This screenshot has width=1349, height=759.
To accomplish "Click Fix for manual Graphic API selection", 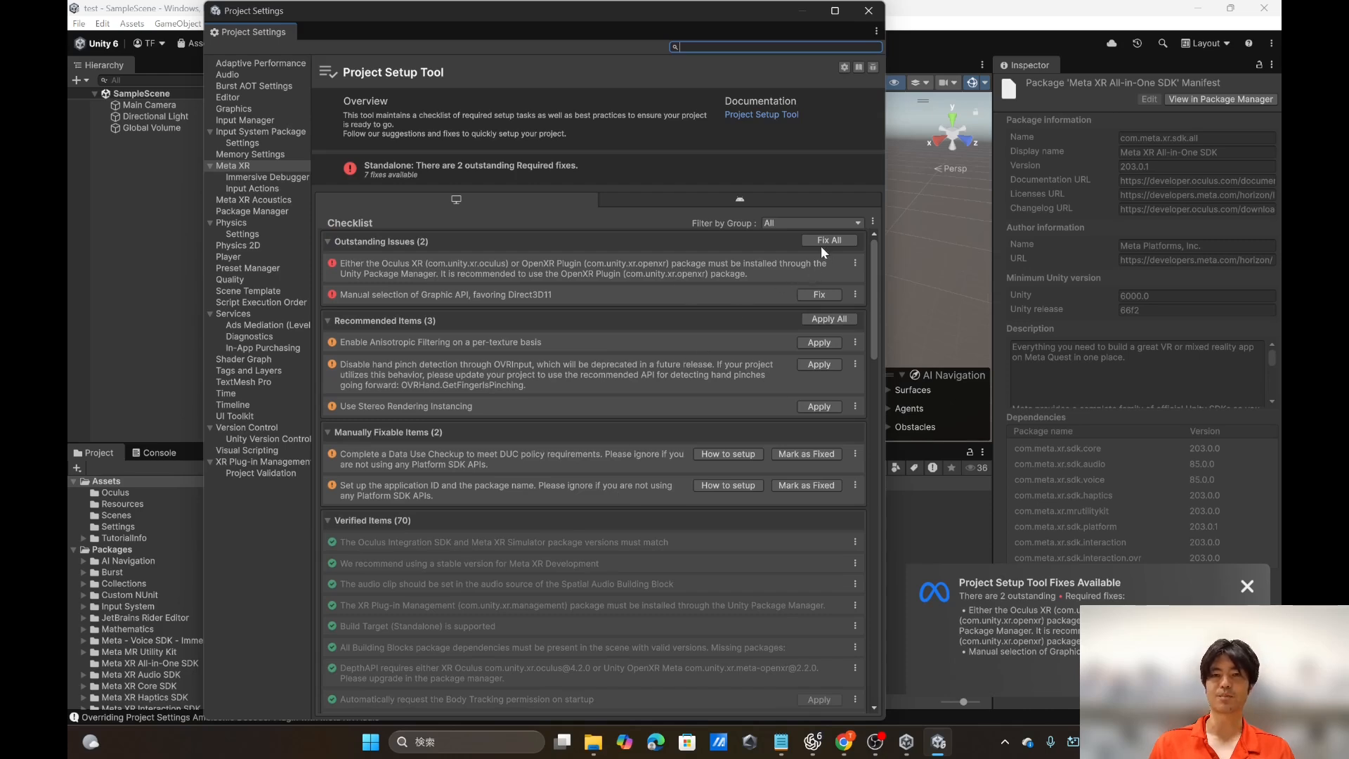I will tap(819, 294).
